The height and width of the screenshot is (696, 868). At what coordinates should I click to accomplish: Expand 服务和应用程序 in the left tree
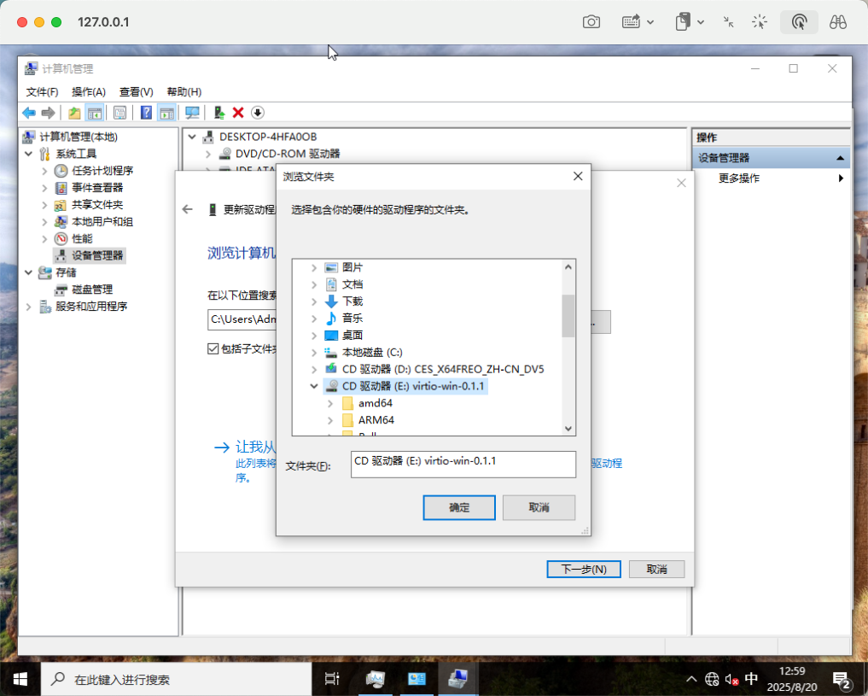[x=31, y=307]
